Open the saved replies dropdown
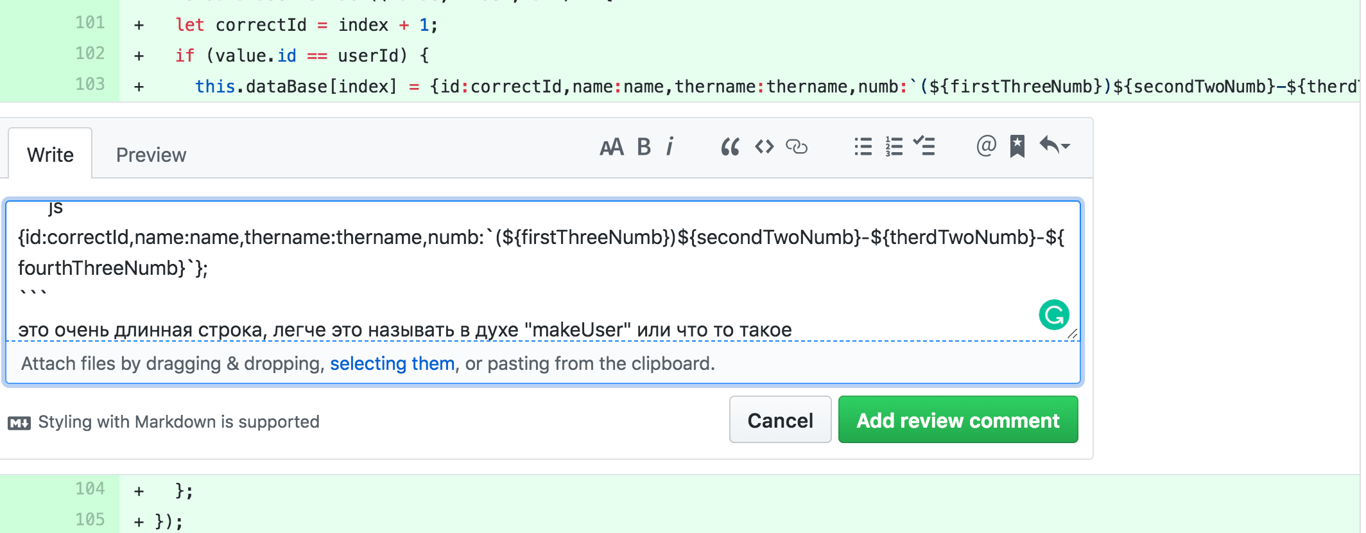The image size is (1366, 533). [1055, 146]
